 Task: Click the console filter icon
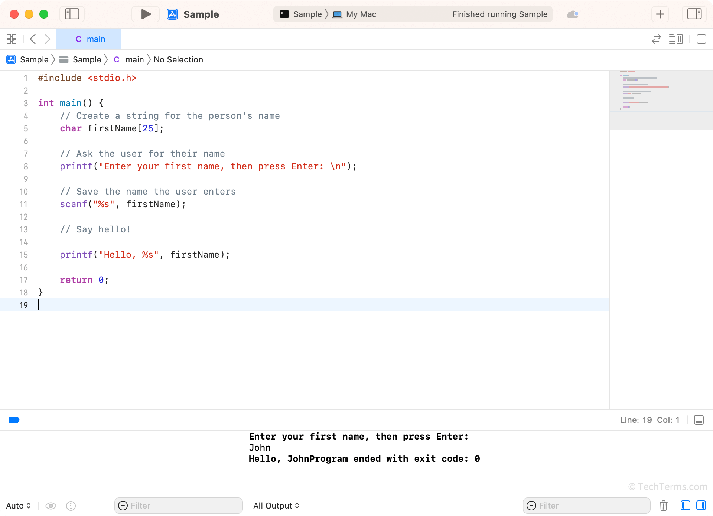click(531, 506)
